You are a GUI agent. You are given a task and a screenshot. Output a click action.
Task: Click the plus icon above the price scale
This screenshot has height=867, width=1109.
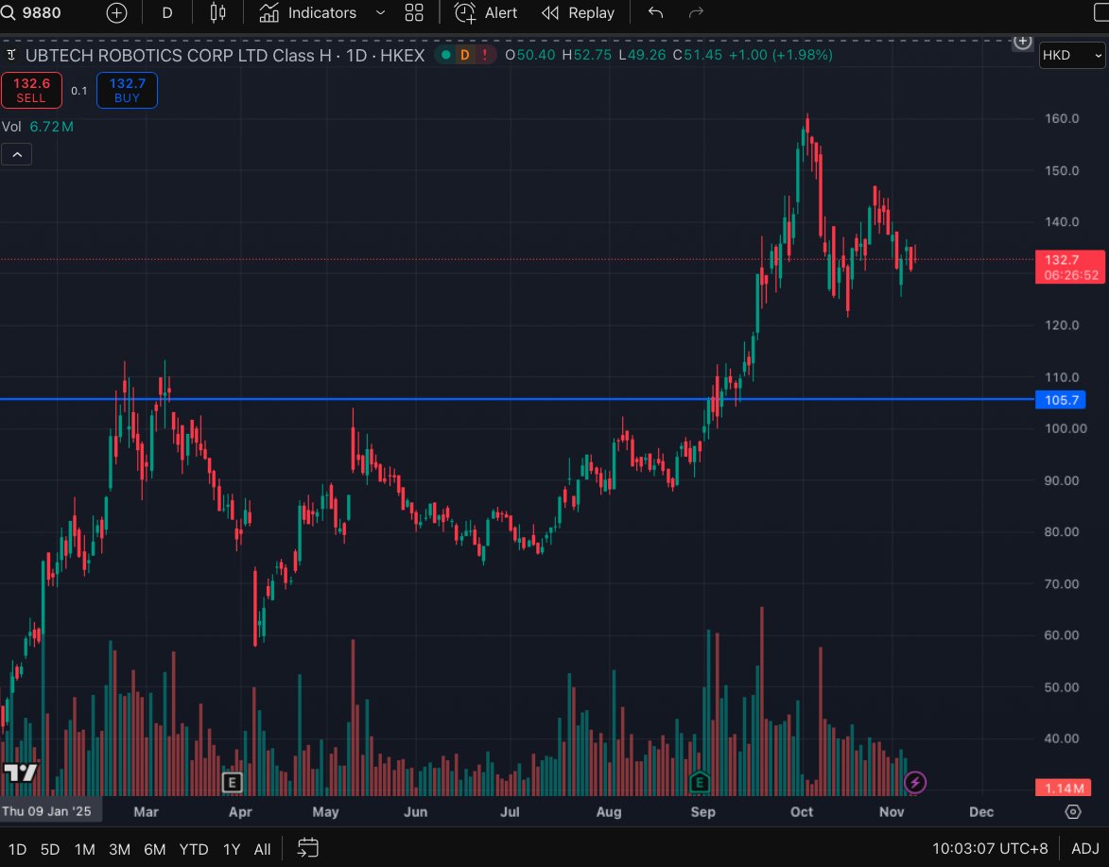tap(1023, 42)
